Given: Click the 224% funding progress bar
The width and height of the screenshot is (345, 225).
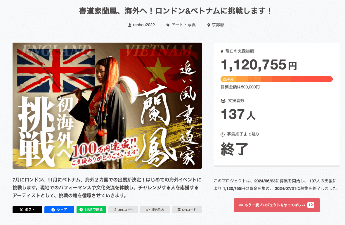Looking at the screenshot, I should click(x=277, y=79).
